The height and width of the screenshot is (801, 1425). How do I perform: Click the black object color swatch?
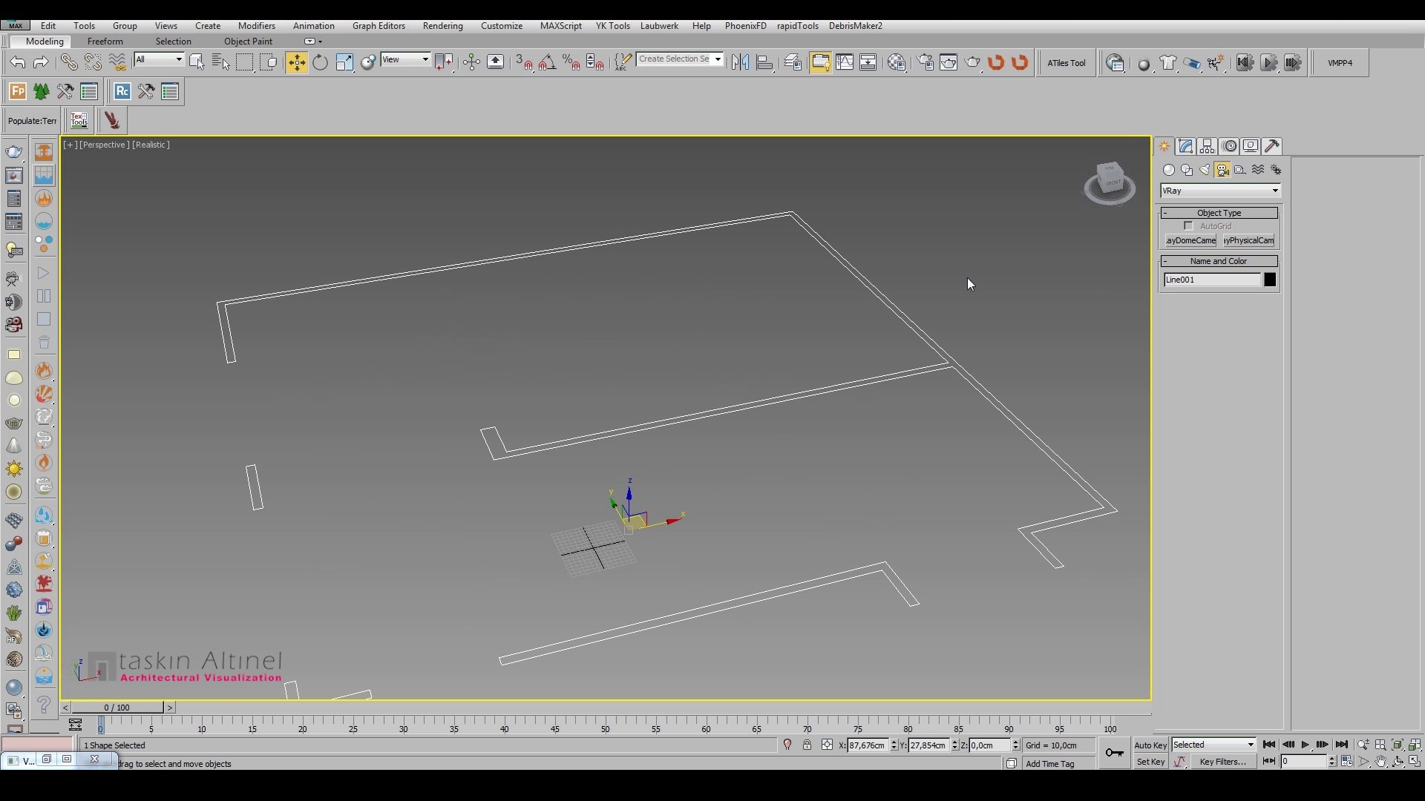1270,280
